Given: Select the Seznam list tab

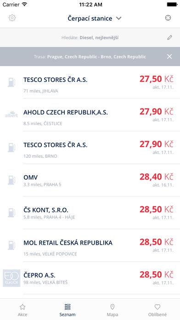Looking at the screenshot, I should click(67, 310).
